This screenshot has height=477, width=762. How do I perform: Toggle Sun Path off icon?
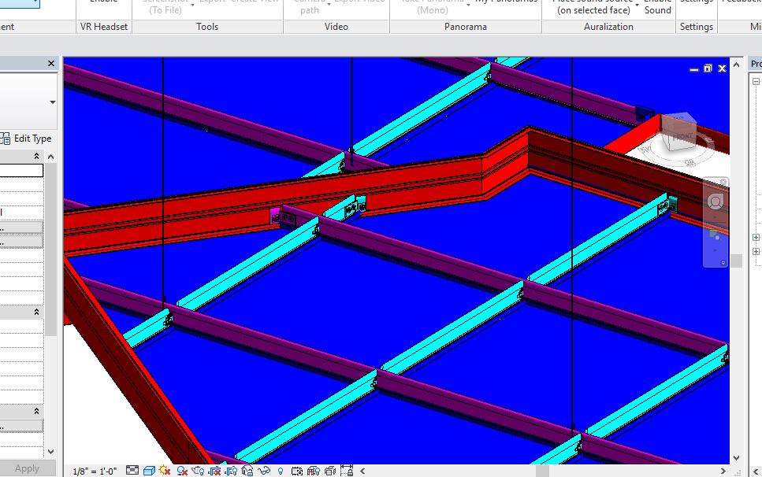(x=165, y=471)
